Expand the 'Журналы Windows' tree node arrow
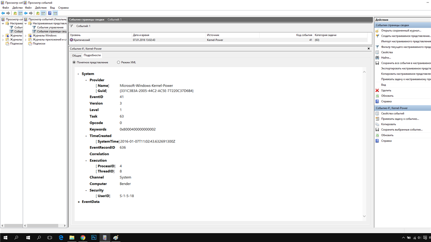Viewport: 431px width, 242px height. click(x=26, y=36)
